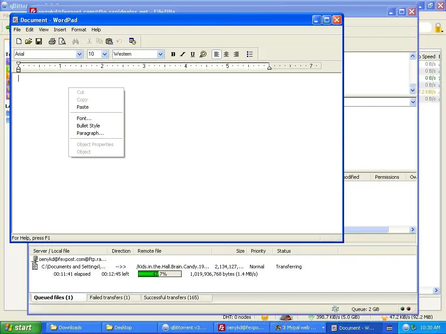Viewport: 446px width, 334px height.
Task: Sort queue by Status column header
Action: 306,251
